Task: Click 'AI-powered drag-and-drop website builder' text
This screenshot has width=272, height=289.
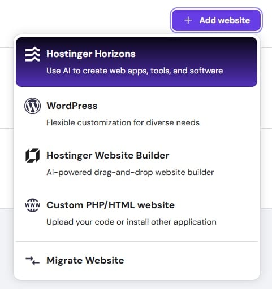Action: pyautogui.click(x=130, y=172)
